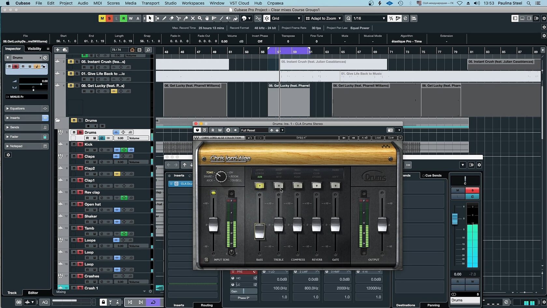Open the channel settings gear icon
This screenshot has width=547, height=308.
tap(479, 165)
